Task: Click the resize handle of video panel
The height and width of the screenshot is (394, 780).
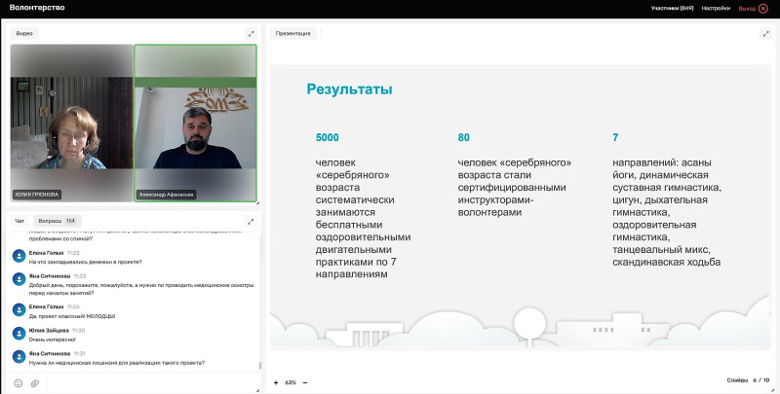Action: (257, 203)
